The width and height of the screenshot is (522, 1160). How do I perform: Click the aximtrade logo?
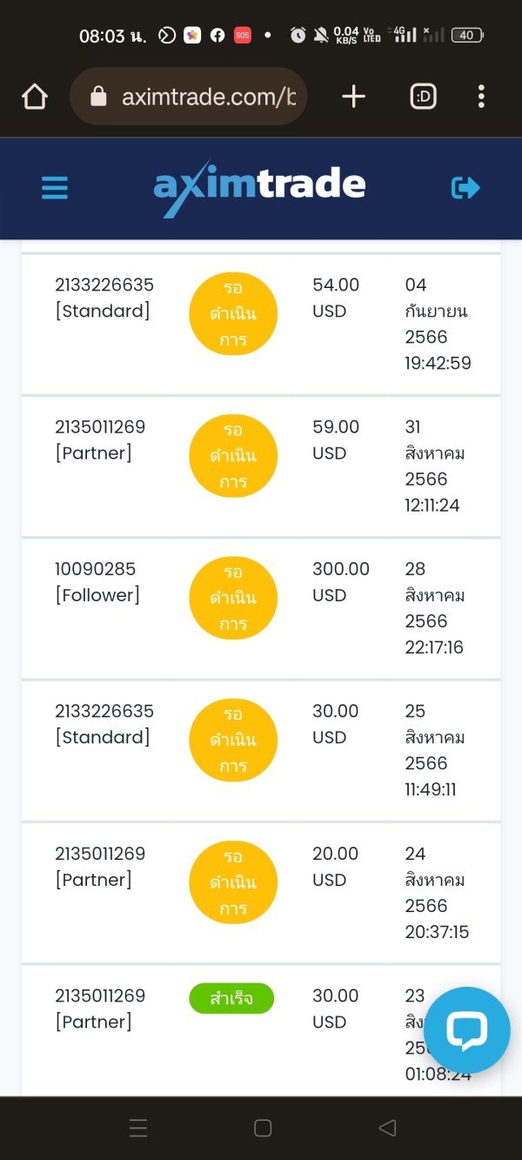259,188
